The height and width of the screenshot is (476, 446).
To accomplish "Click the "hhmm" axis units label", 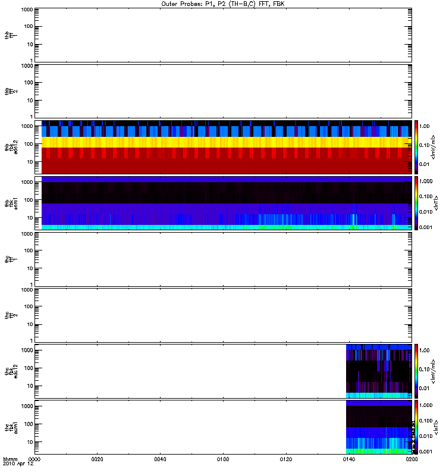I will tap(10, 459).
